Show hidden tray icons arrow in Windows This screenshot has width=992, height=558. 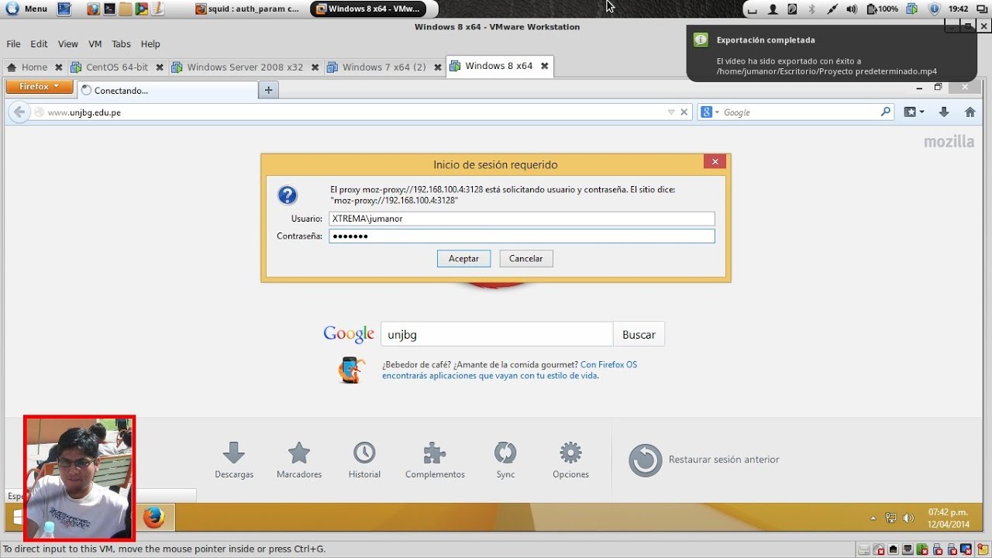click(x=873, y=518)
